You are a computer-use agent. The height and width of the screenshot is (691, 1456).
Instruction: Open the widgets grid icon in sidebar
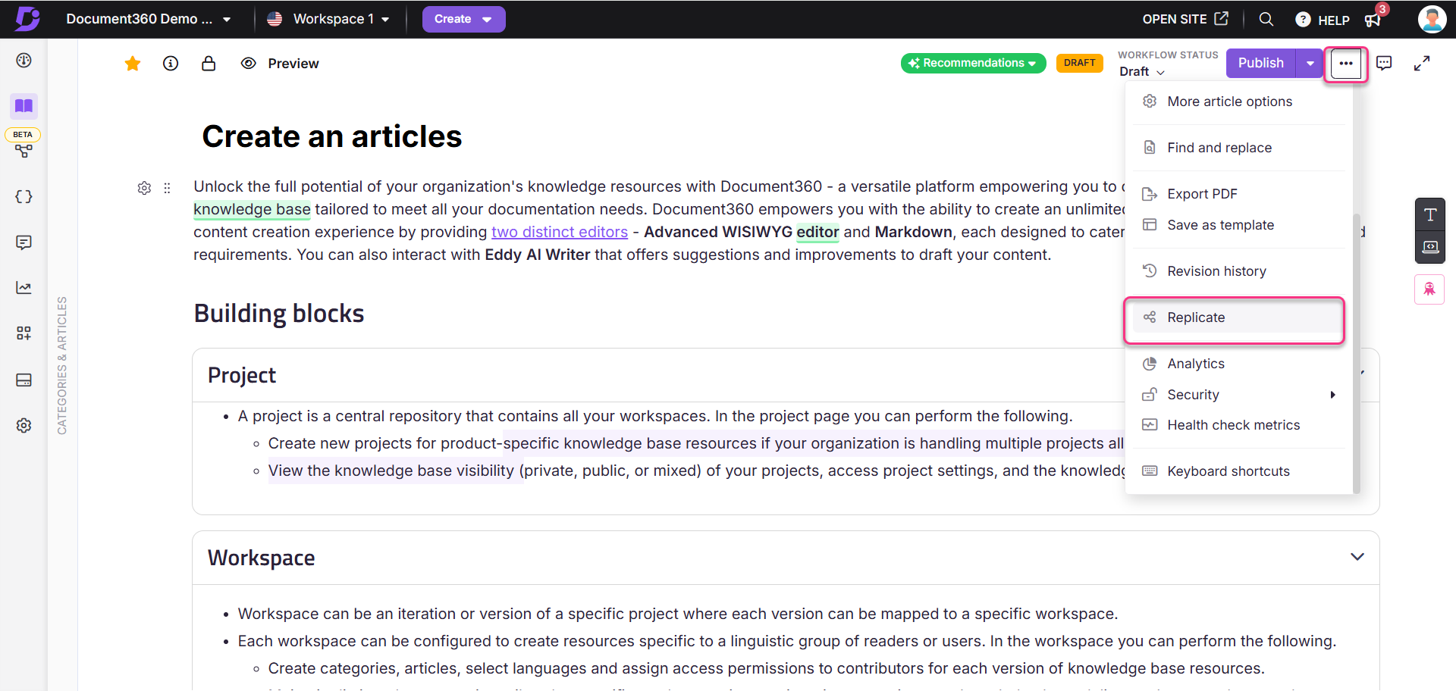(24, 333)
